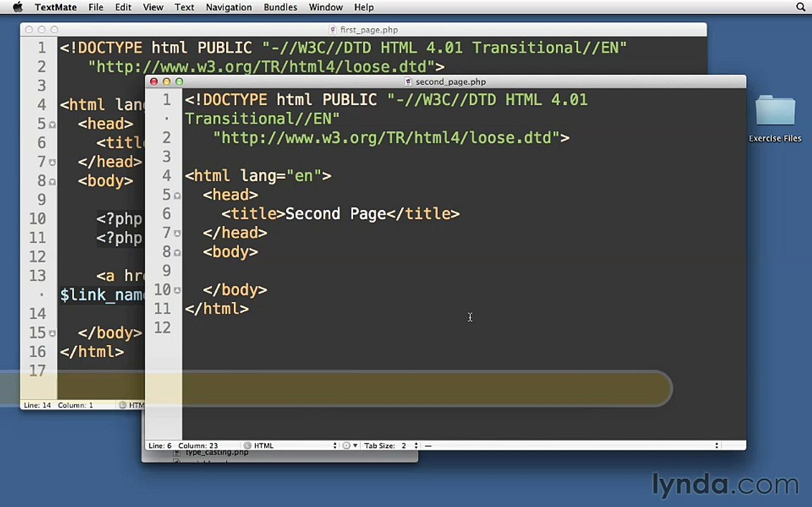This screenshot has height=507, width=812.
Task: Fold the head tag at line 5 in second_page
Action: click(x=177, y=196)
